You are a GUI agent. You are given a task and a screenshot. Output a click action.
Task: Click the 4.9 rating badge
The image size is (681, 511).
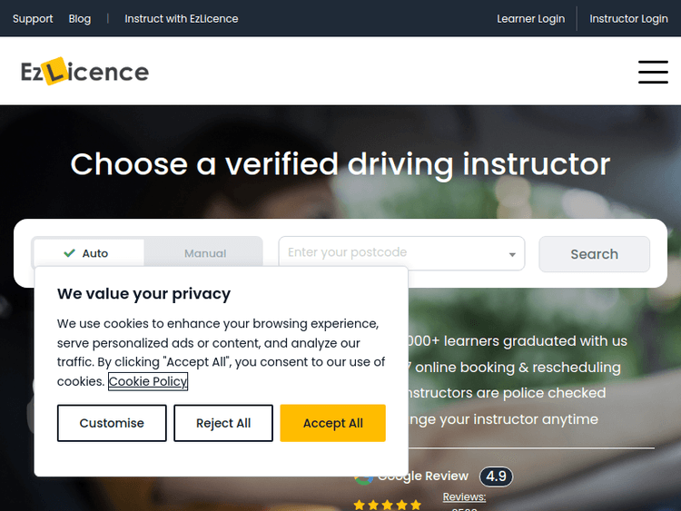point(496,477)
